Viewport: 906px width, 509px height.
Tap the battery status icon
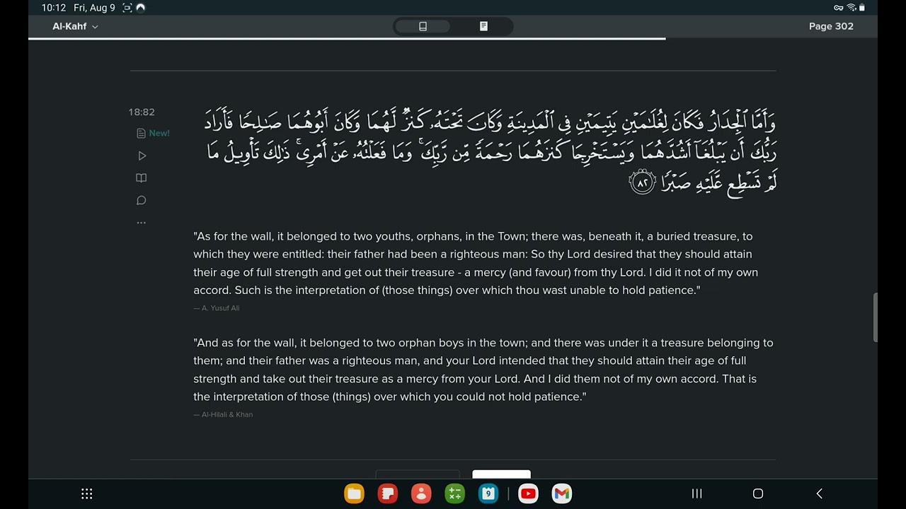point(861,8)
